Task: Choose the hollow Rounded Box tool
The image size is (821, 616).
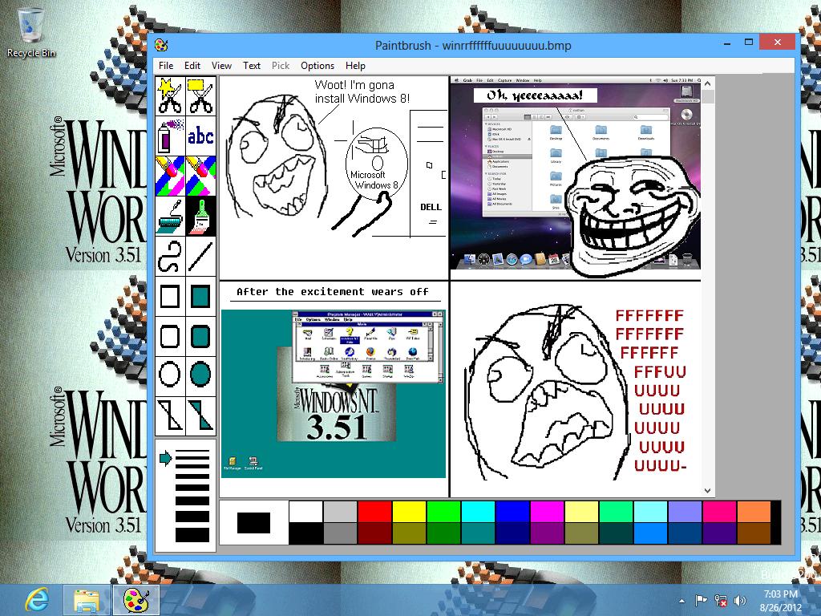Action: (x=170, y=335)
